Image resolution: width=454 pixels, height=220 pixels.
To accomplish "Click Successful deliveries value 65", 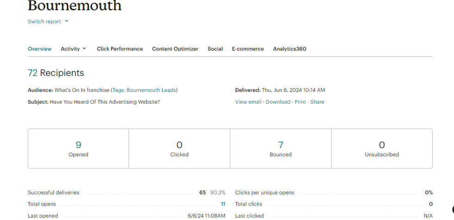I will [202, 193].
